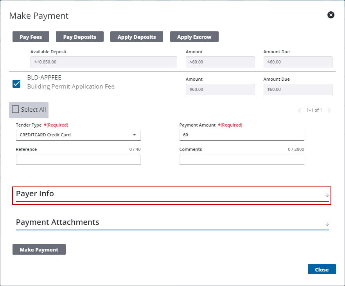Go to next page of fees
Viewport: 345px width, 286px height.
(x=329, y=110)
